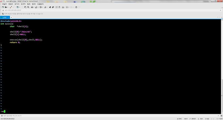Click the Keyboard mapping icon
The height and width of the screenshot is (120, 223).
pos(63,7)
